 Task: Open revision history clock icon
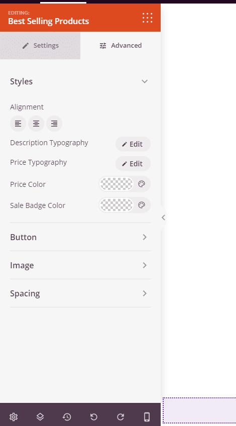(x=67, y=416)
